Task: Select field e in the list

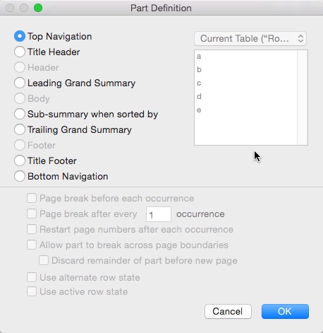Action: pyautogui.click(x=245, y=110)
